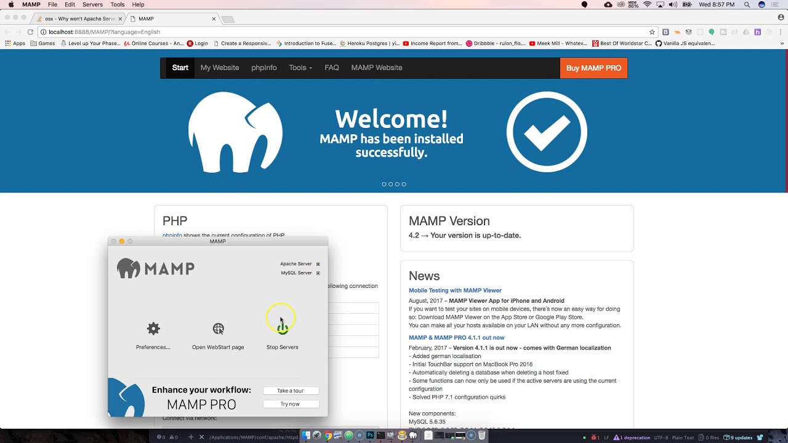The width and height of the screenshot is (788, 443).
Task: Reload the page with the refresh icon
Action: (30, 32)
